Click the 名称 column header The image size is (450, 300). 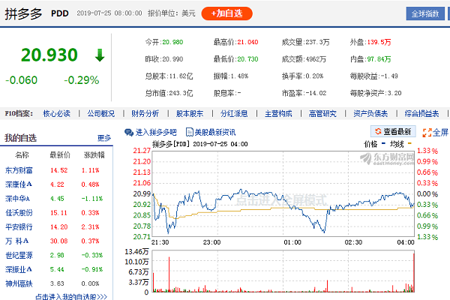(x=22, y=155)
